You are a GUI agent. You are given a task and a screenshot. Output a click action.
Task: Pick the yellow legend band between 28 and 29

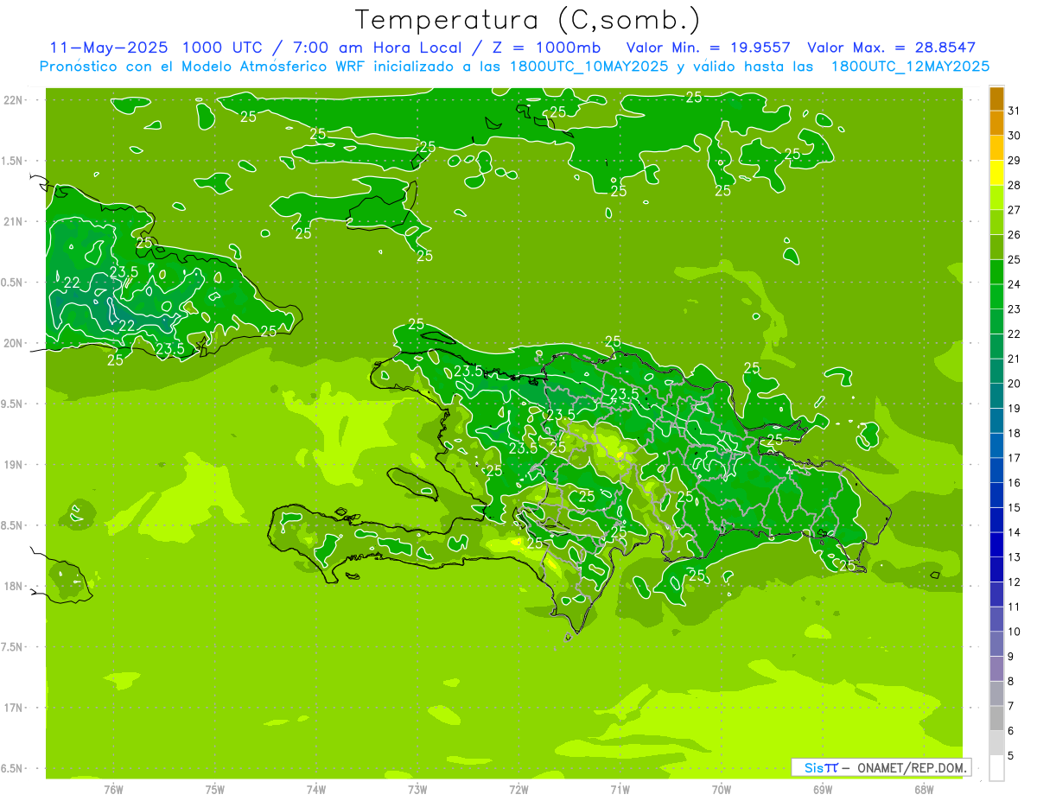tap(996, 173)
